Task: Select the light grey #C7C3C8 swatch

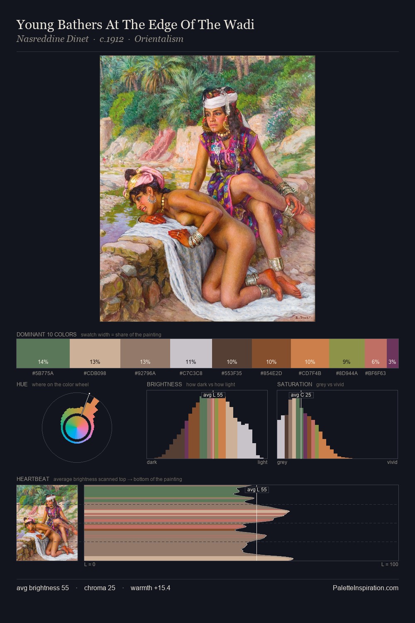Action: click(191, 353)
